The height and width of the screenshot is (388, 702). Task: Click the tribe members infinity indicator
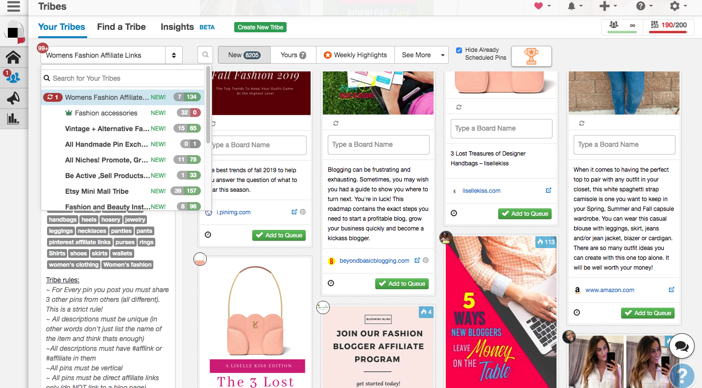(x=622, y=26)
